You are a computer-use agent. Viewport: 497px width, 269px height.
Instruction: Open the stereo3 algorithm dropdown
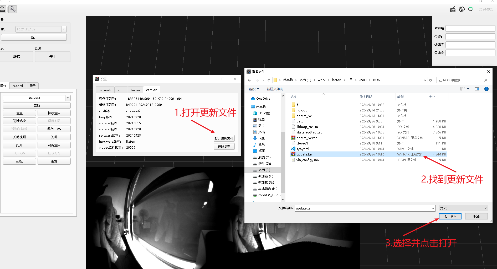[68, 98]
